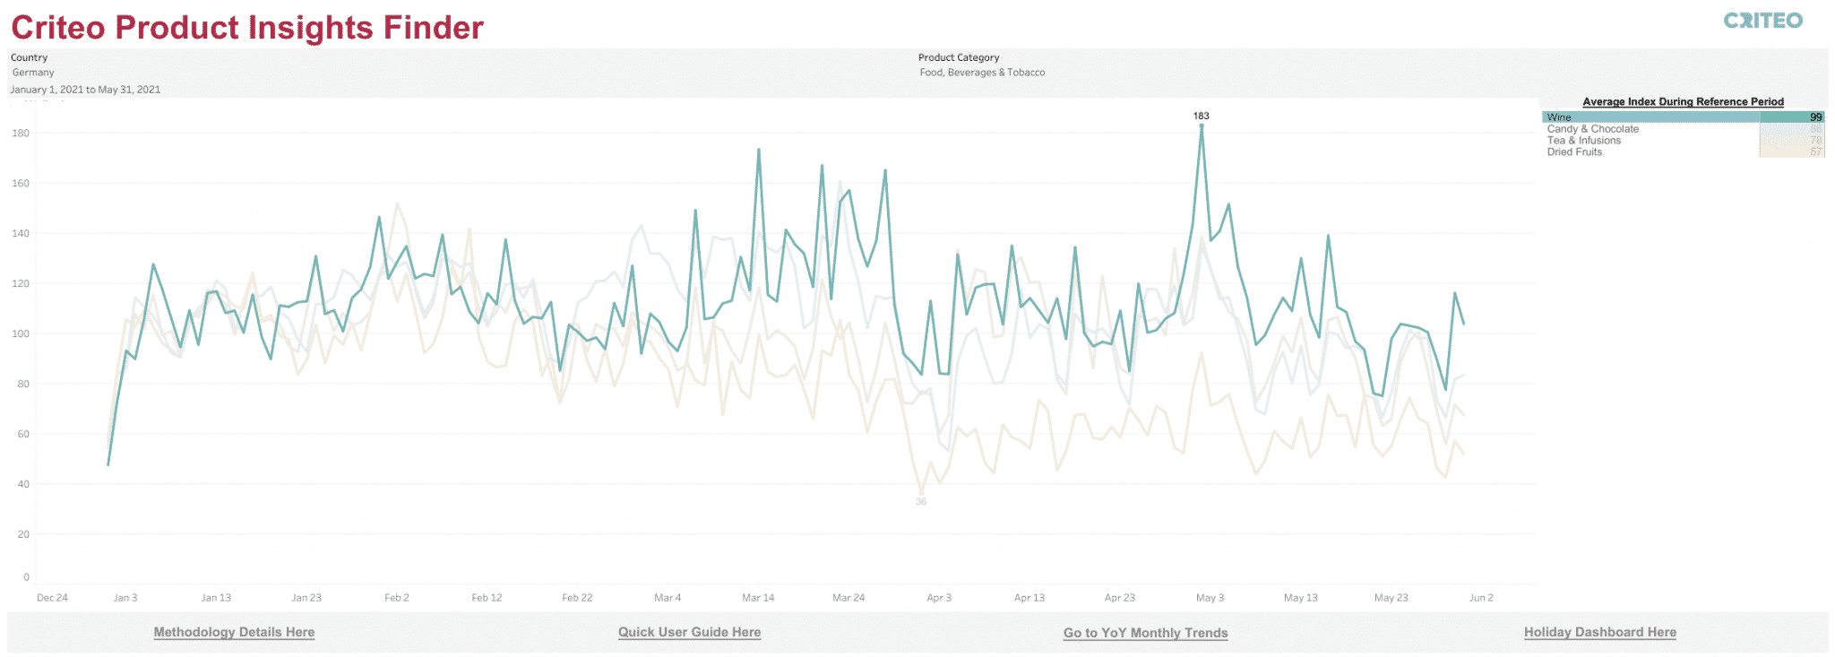
Task: Click the Criteo logo
Action: tap(1762, 21)
